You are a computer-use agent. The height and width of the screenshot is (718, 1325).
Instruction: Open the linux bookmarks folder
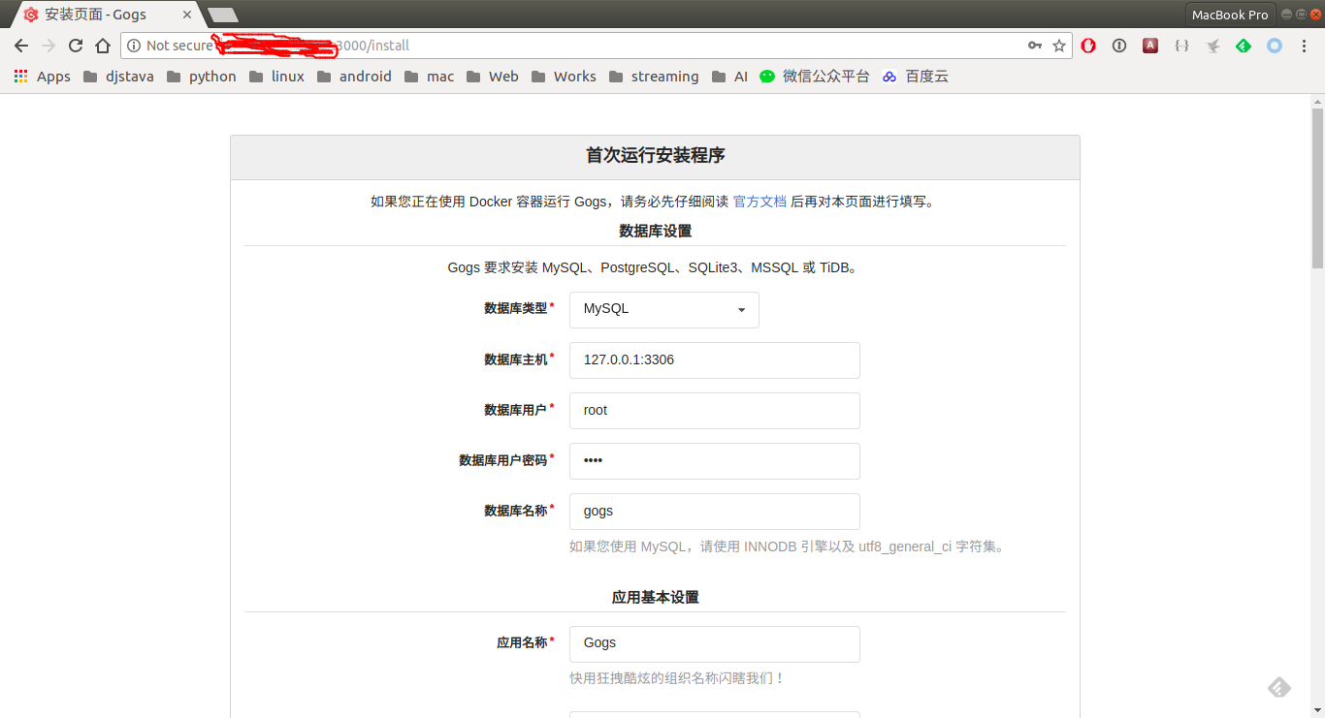[276, 77]
